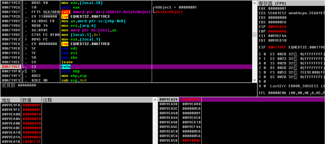The height and width of the screenshot is (144, 325).
Task: Click the disassembly vertical scrollbar thumb
Action: [x=254, y=35]
